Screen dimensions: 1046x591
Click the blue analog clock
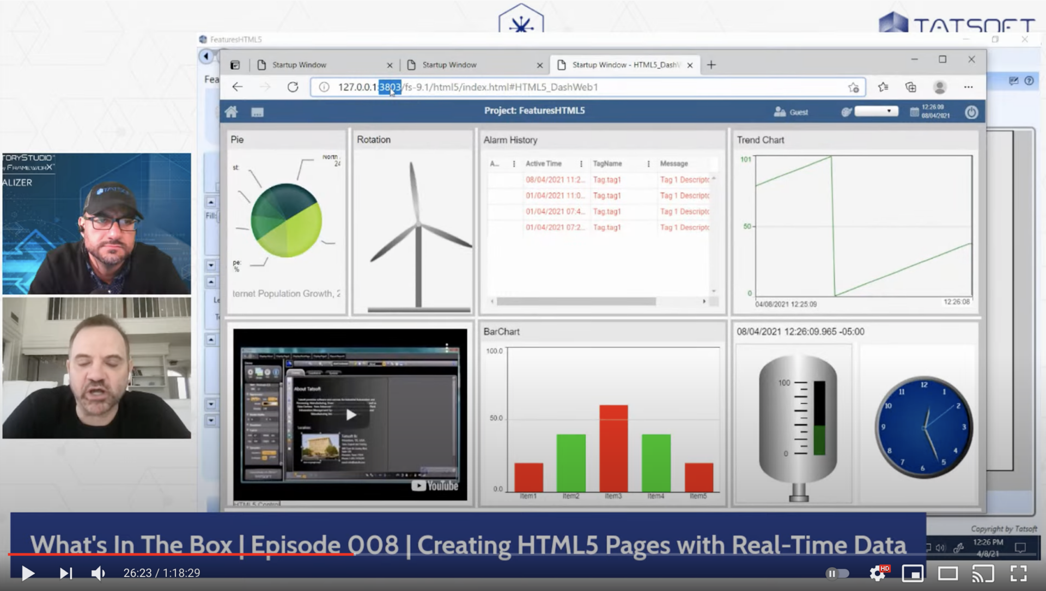coord(924,427)
